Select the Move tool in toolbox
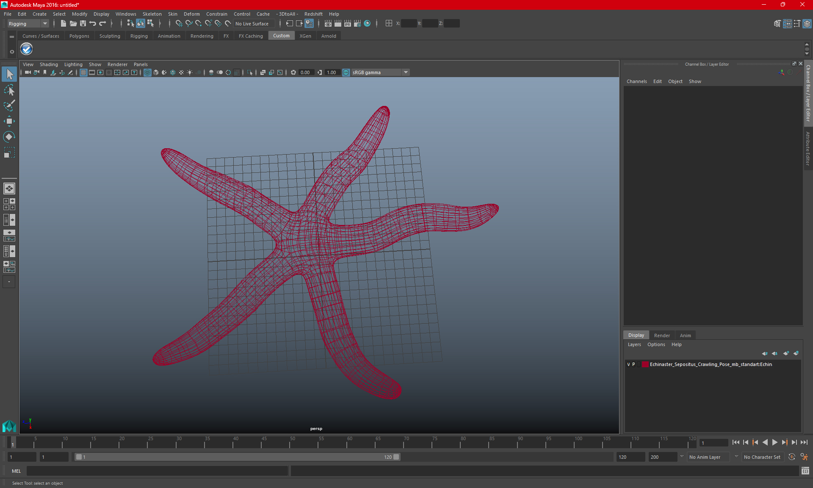The image size is (813, 488). pyautogui.click(x=9, y=122)
